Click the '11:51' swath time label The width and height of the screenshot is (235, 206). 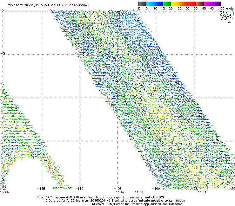[x=202, y=192]
